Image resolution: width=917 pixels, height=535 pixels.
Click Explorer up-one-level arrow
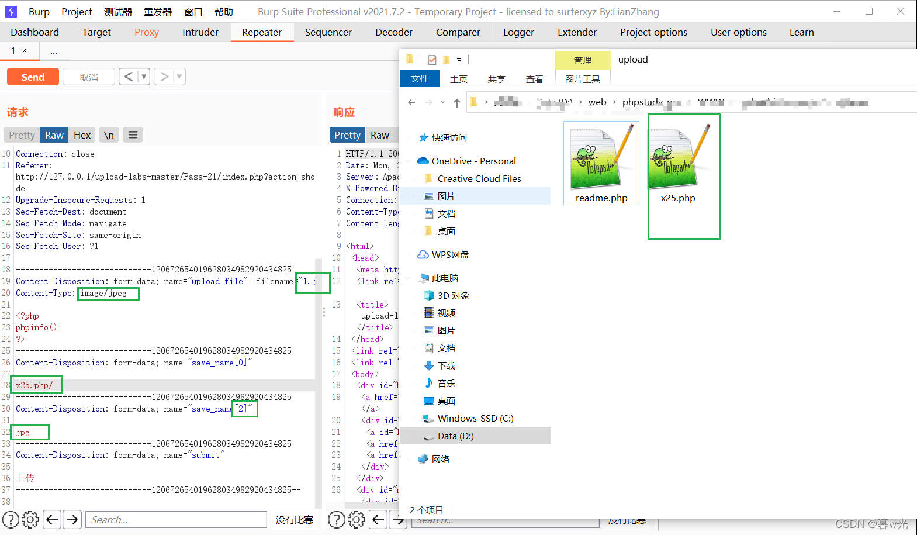click(457, 102)
